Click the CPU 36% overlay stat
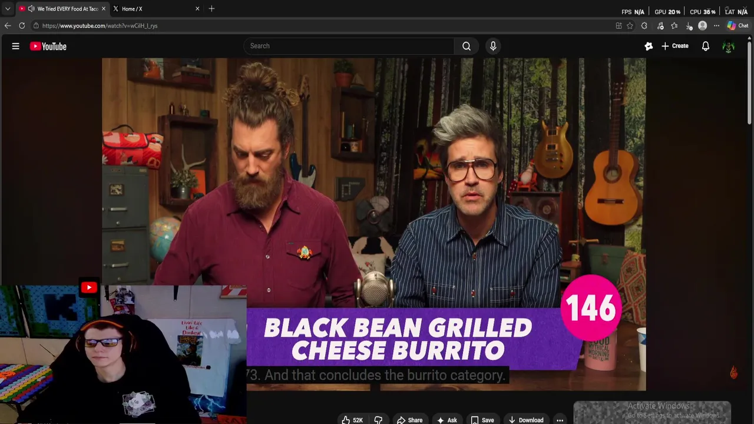 click(702, 12)
